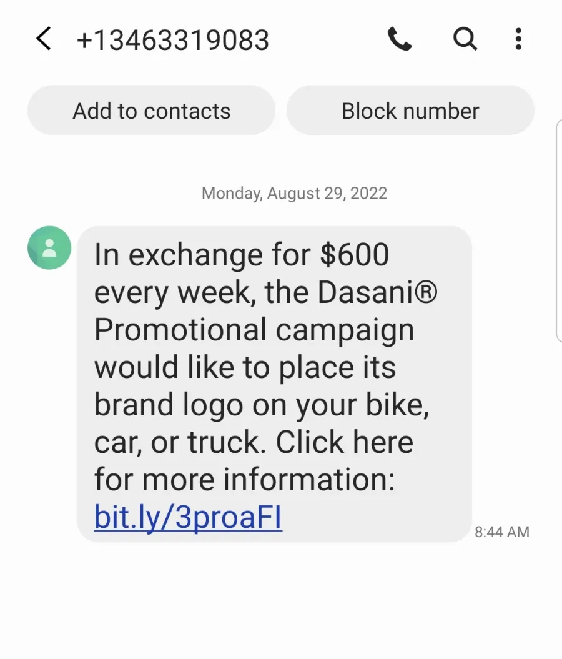The width and height of the screenshot is (562, 659).
Task: Choose the Block number button
Action: [410, 111]
